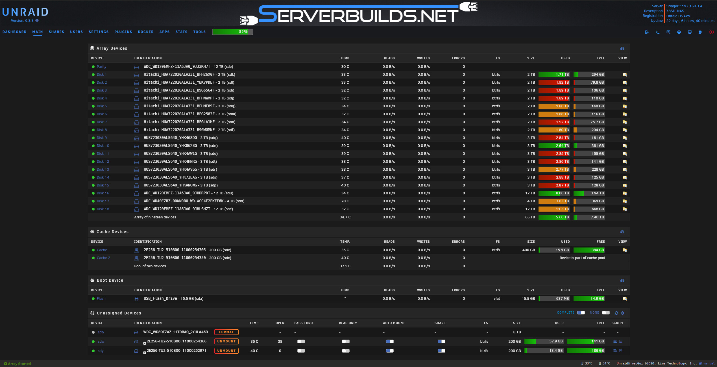Click the Cache free bar 384 GB
717x367 pixels.
[x=589, y=250]
